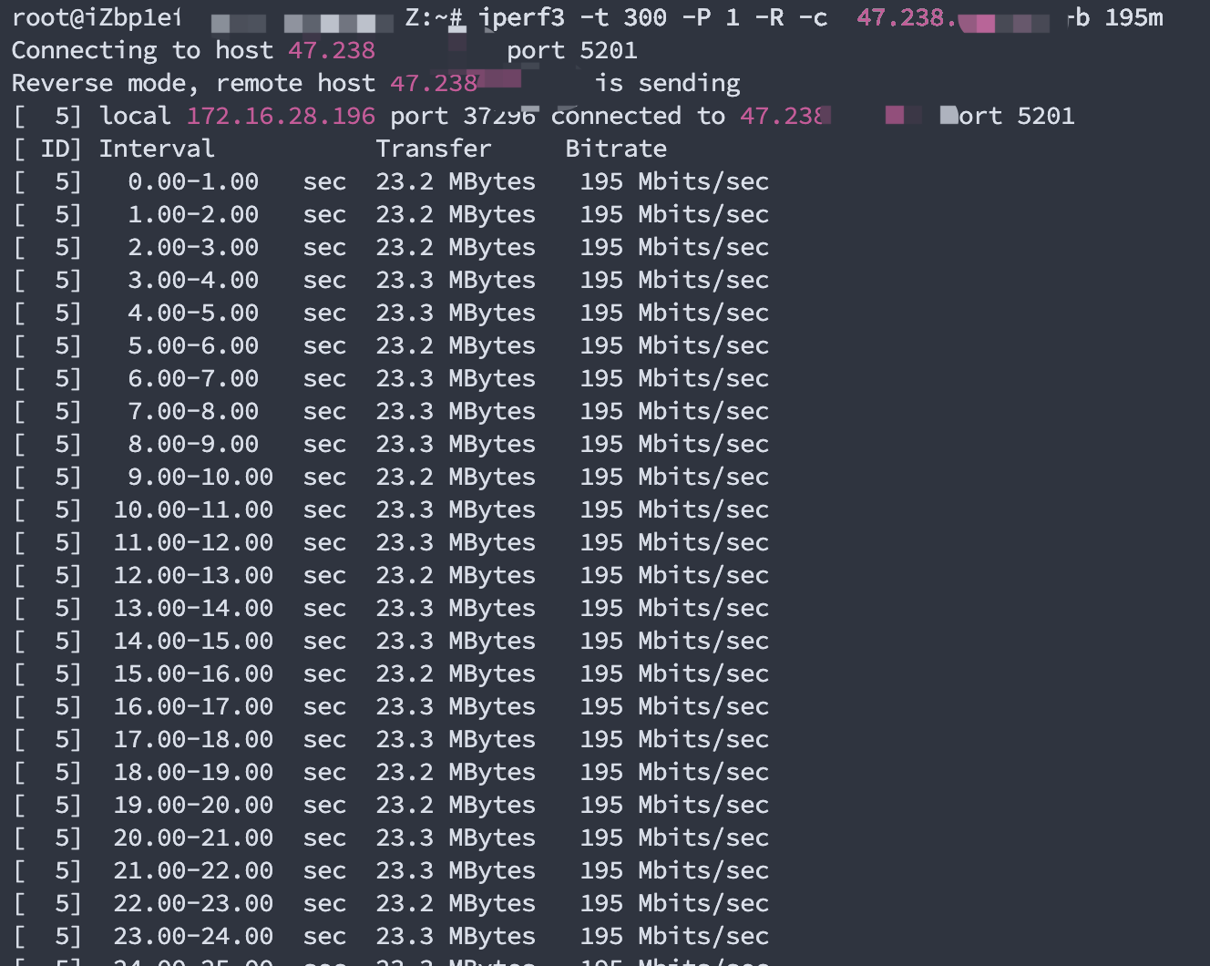Click 23.3 MBytes in row 7.00-8.00
The image size is (1210, 966).
[456, 411]
